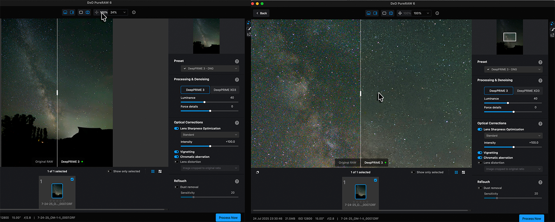The height and width of the screenshot is (222, 555).
Task: Select sparkle corrections tool in left window side strip
Action: click(248, 23)
